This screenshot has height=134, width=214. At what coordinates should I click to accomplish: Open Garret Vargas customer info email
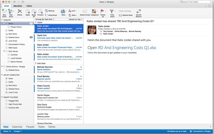click(x=59, y=98)
